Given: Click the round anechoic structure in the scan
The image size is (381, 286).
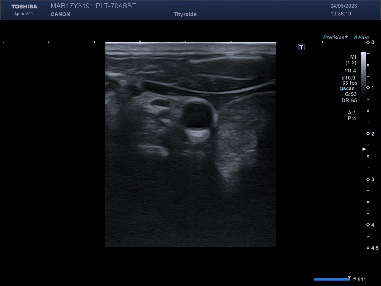Looking at the screenshot, I should (x=196, y=115).
